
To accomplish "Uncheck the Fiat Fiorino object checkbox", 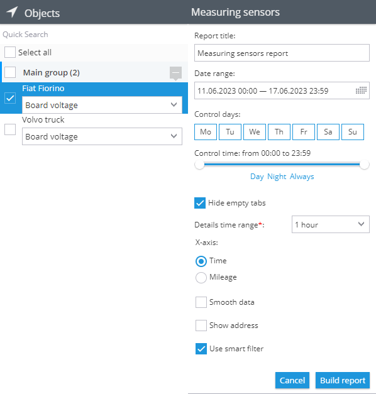I will [10, 98].
